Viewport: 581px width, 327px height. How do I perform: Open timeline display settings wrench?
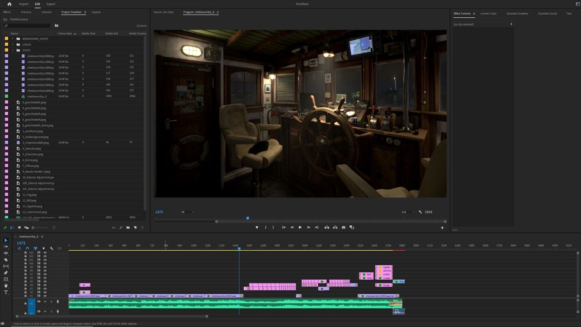pos(51,248)
